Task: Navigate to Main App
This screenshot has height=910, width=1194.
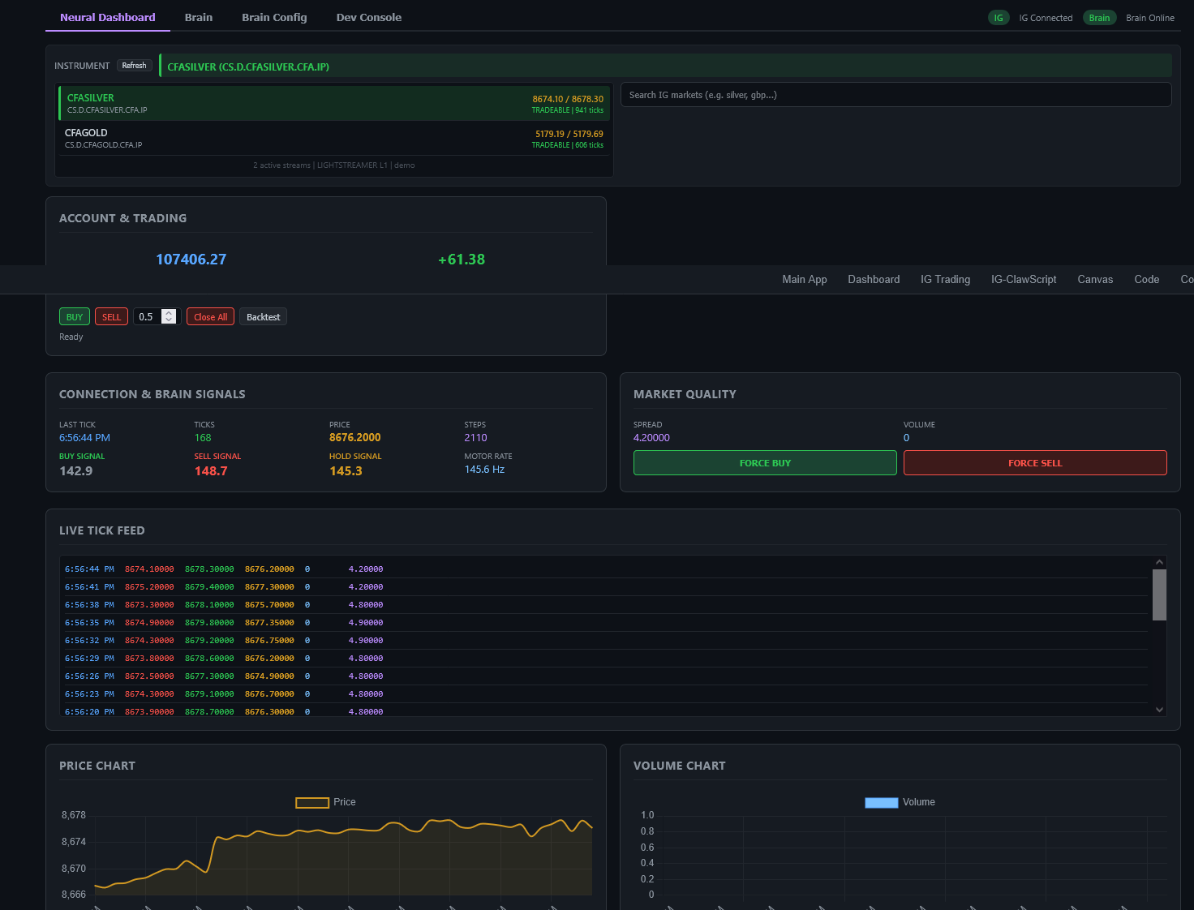Action: 804,279
